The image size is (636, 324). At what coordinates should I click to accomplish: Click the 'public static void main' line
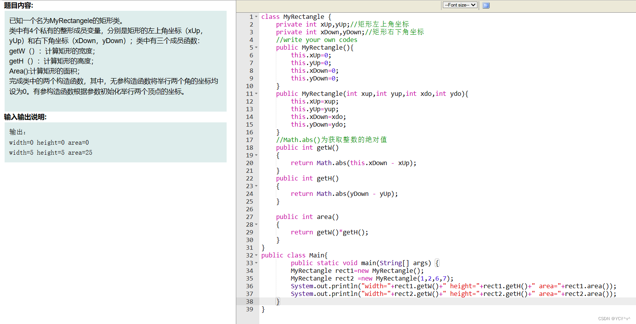(365, 263)
